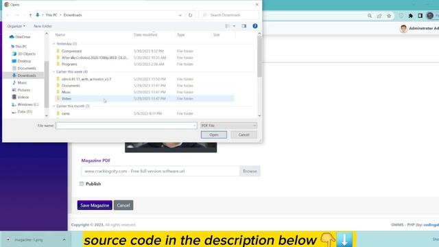This screenshot has height=247, width=439.
Task: Toggle the preview pane icon
Action: (244, 26)
